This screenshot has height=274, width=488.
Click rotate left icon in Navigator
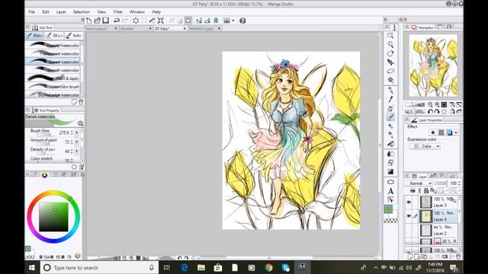430,112
